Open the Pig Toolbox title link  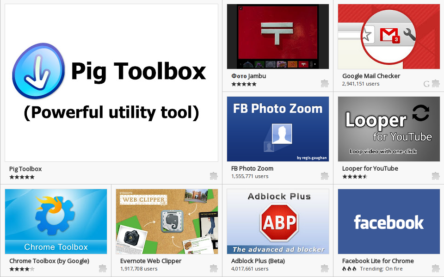[25, 169]
